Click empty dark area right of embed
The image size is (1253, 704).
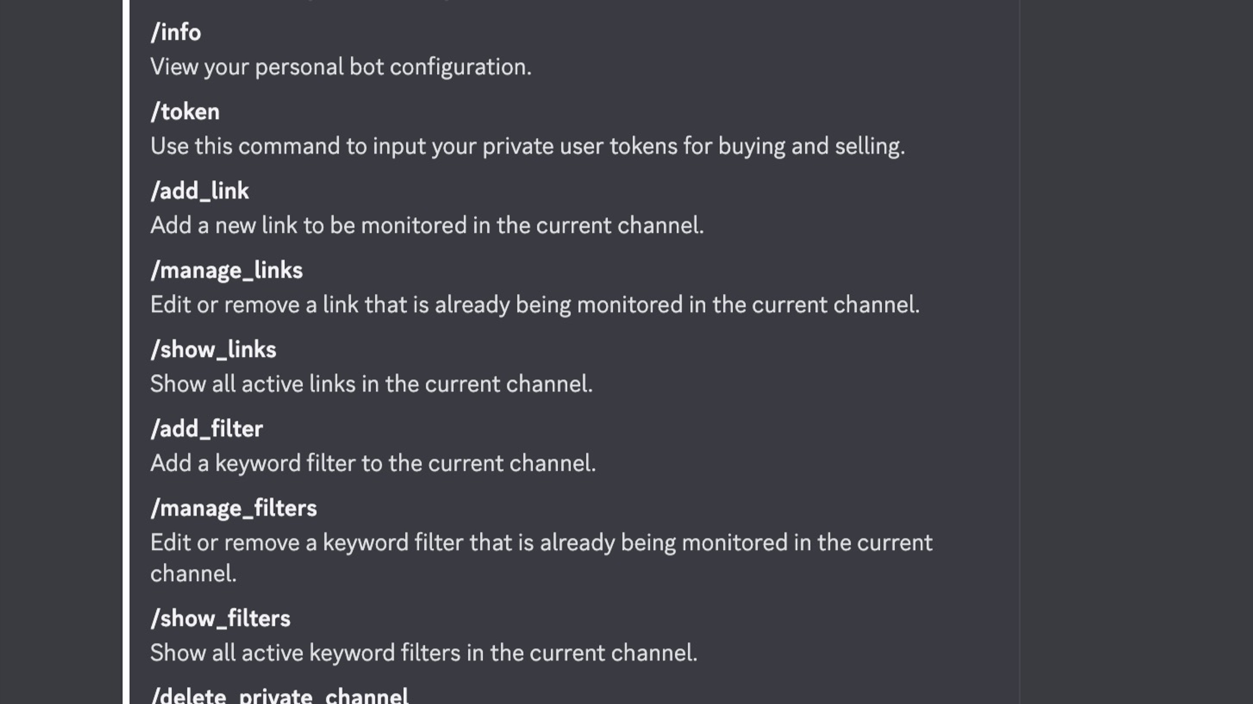coord(1136,352)
